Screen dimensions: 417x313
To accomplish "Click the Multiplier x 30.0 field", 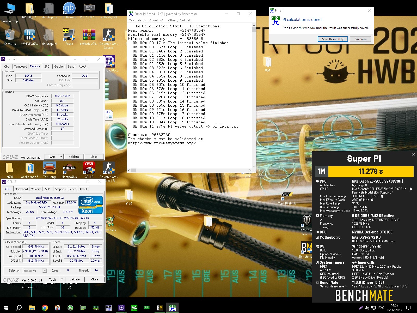I will (x=35, y=251).
